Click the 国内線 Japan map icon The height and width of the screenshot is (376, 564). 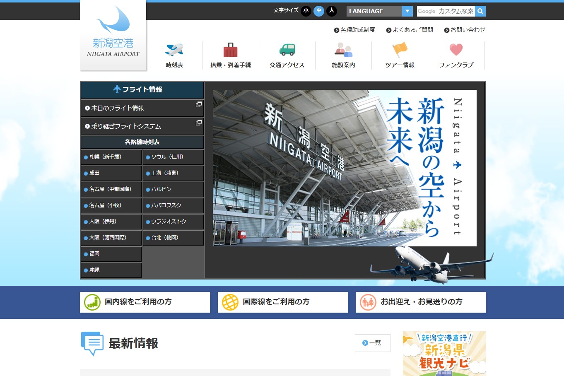coord(92,302)
